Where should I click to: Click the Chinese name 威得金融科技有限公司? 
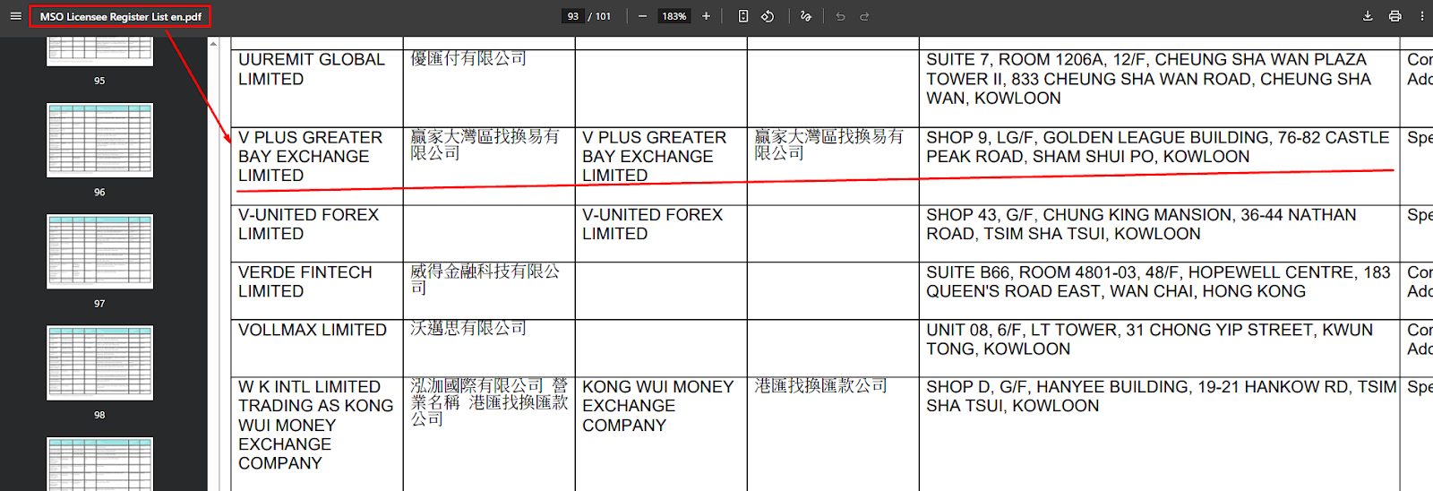coord(485,279)
